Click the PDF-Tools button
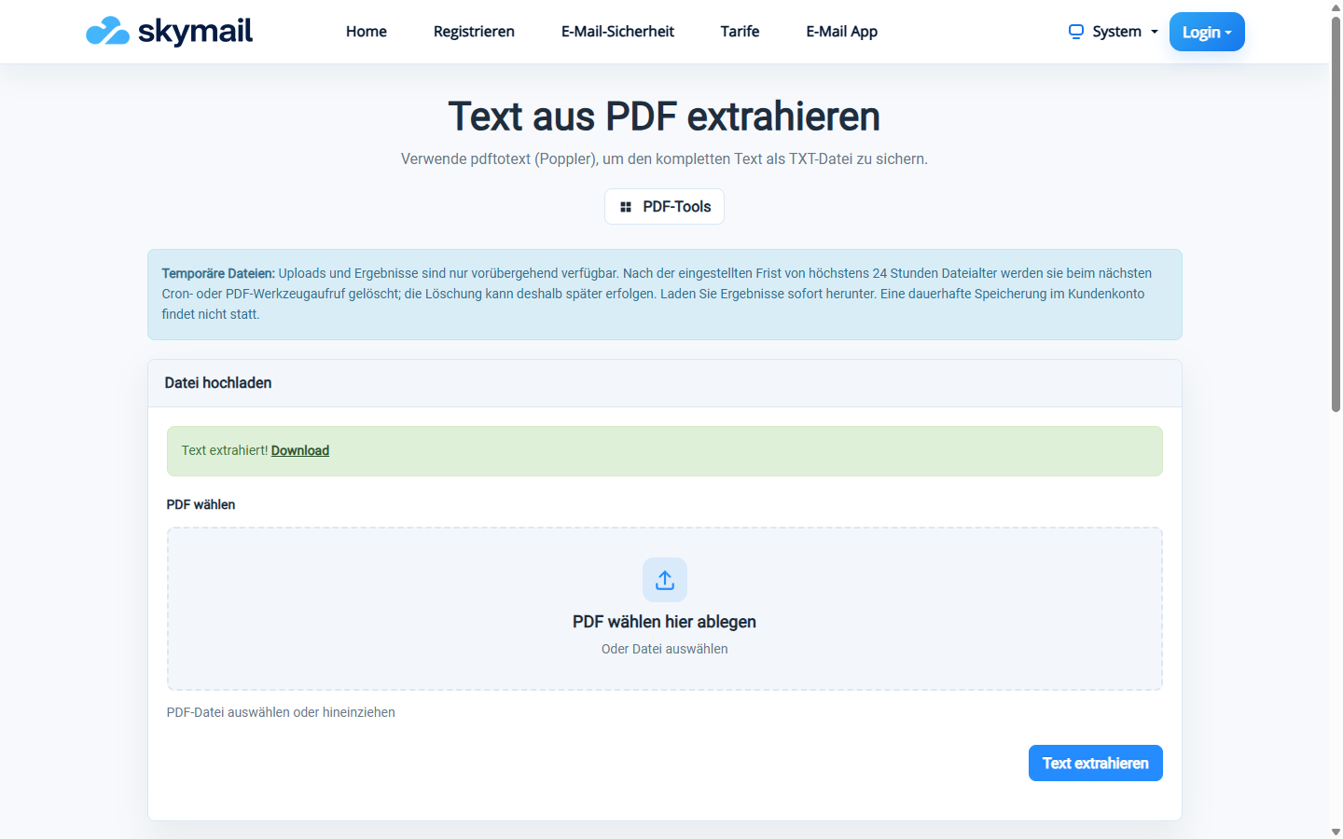The image size is (1343, 839). [x=664, y=207]
